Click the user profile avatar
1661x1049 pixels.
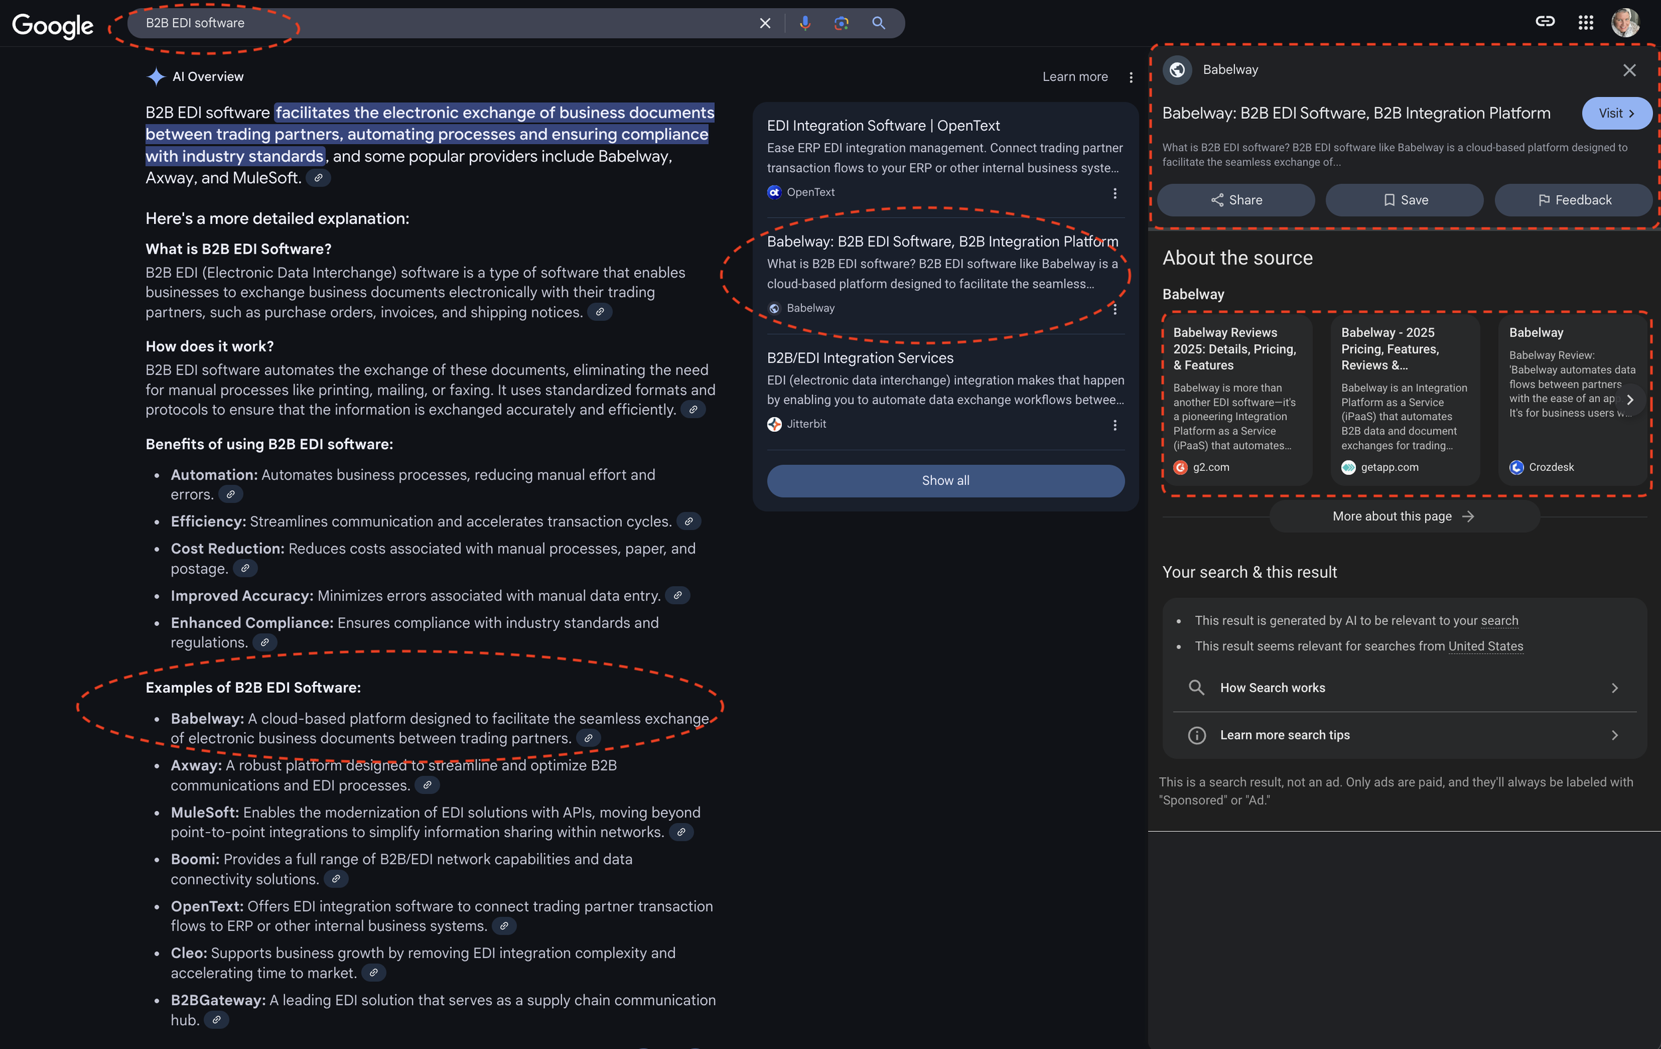coord(1624,22)
